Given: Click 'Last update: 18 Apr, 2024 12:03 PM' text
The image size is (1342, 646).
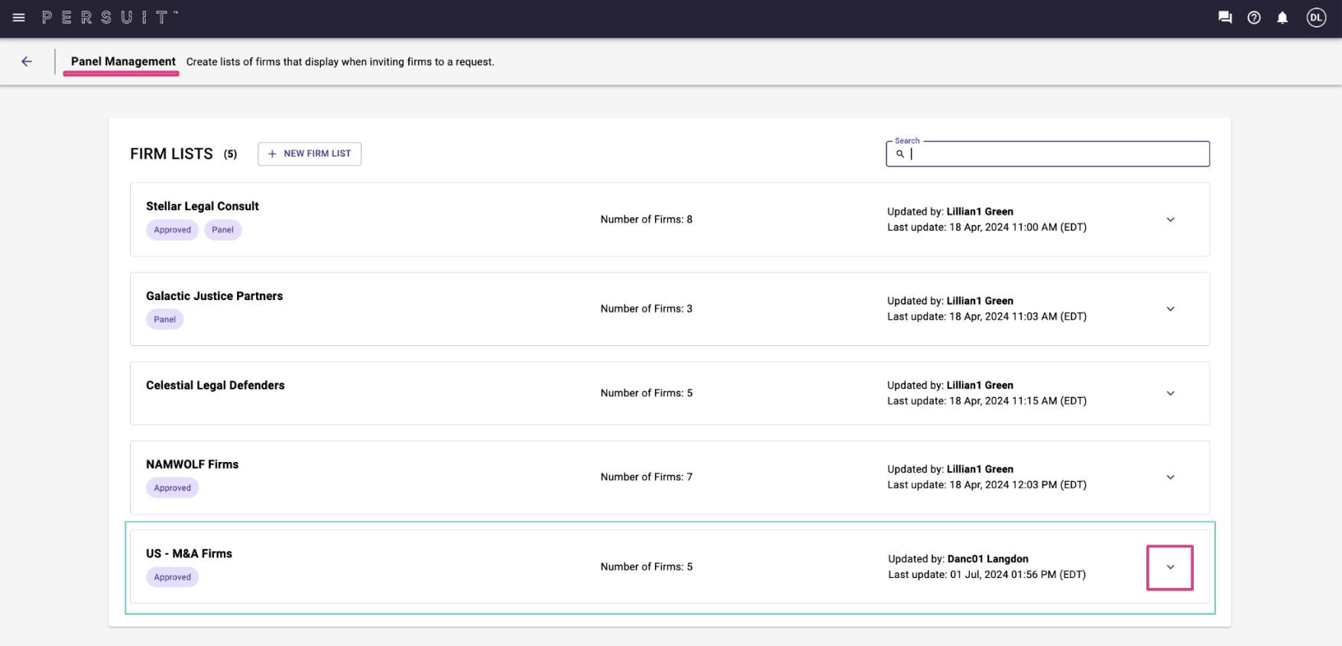Looking at the screenshot, I should tap(987, 485).
